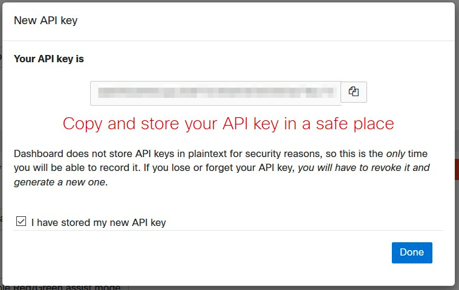This screenshot has height=290, width=459.
Task: Click the 'Your API key is' heading
Action: coord(49,59)
